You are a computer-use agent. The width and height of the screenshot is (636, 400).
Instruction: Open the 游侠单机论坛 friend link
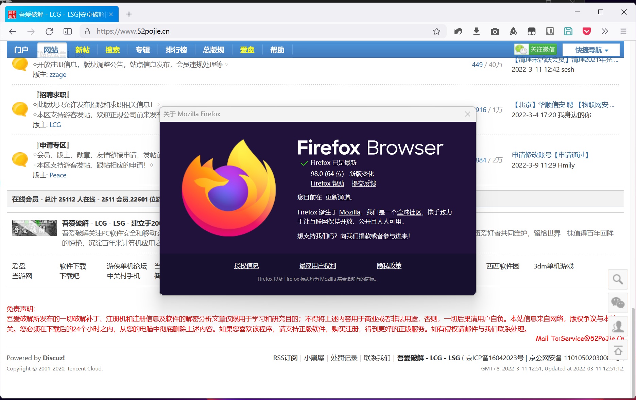(x=127, y=266)
